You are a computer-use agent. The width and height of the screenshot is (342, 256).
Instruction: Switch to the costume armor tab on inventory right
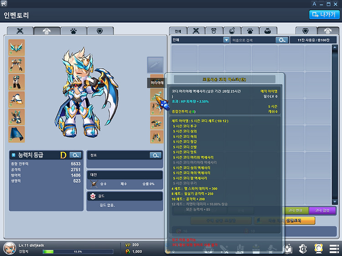click(328, 31)
